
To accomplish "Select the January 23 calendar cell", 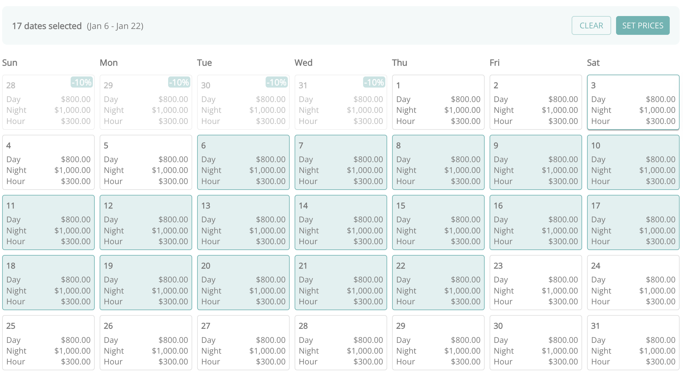I will pos(536,282).
